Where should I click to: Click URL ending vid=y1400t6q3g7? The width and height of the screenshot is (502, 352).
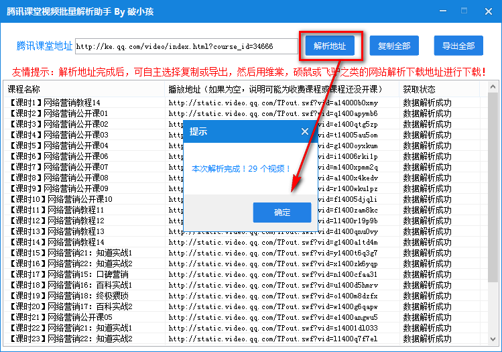tap(273, 253)
